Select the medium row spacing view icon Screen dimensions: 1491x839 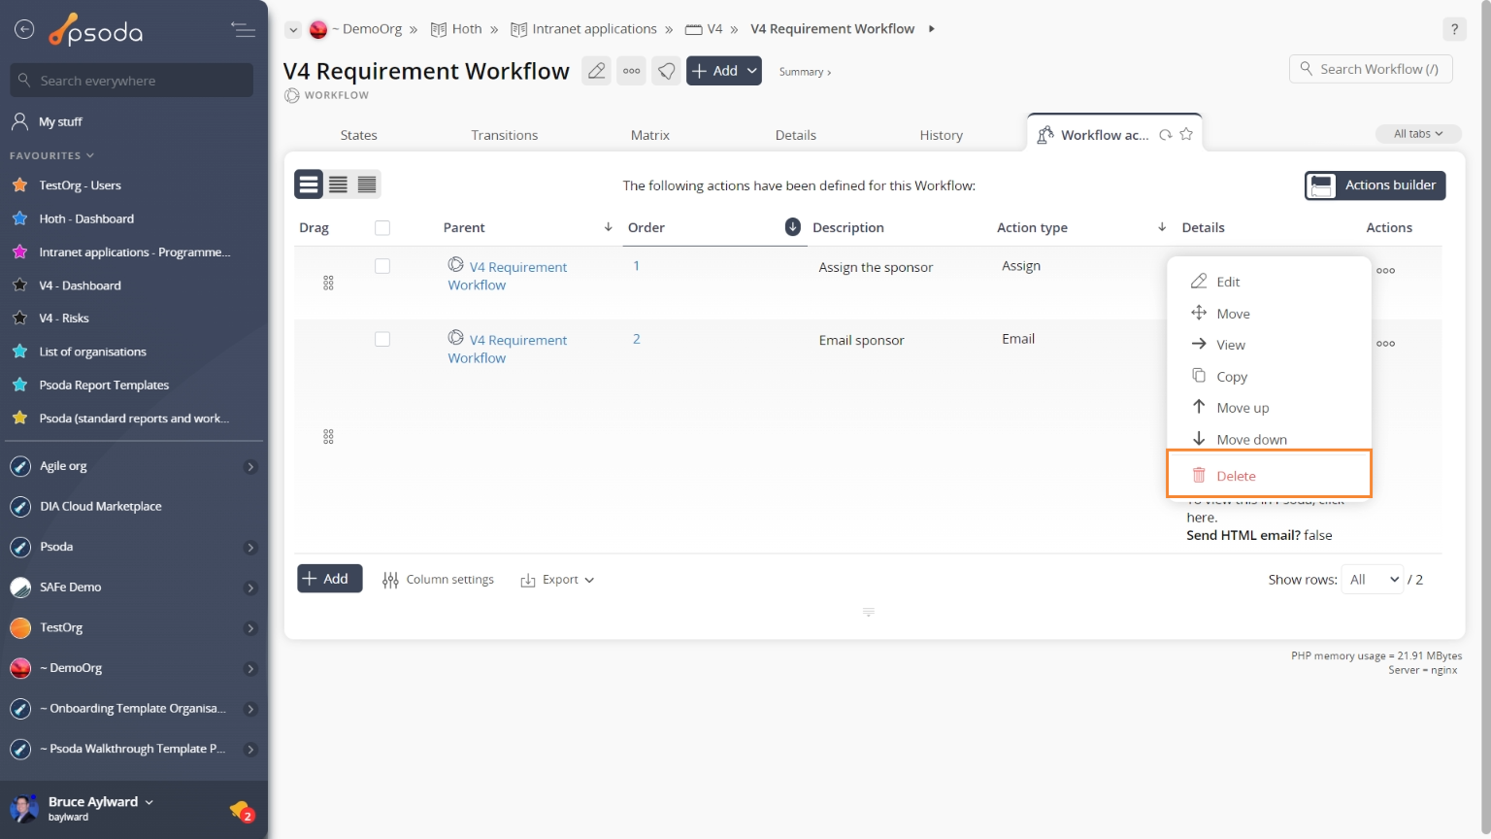[x=338, y=185]
